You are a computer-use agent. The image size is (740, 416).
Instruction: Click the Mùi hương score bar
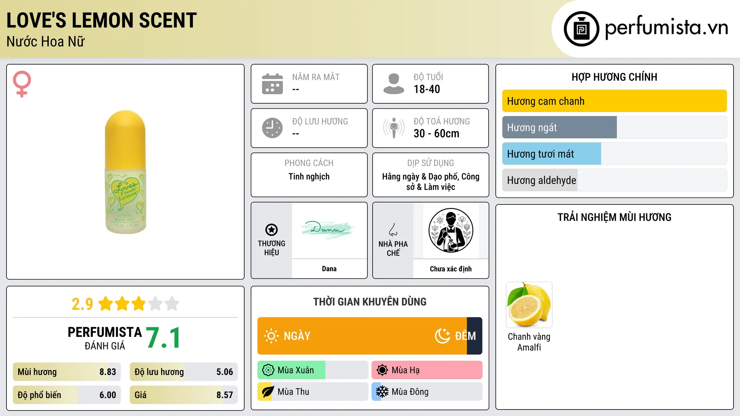[67, 372]
